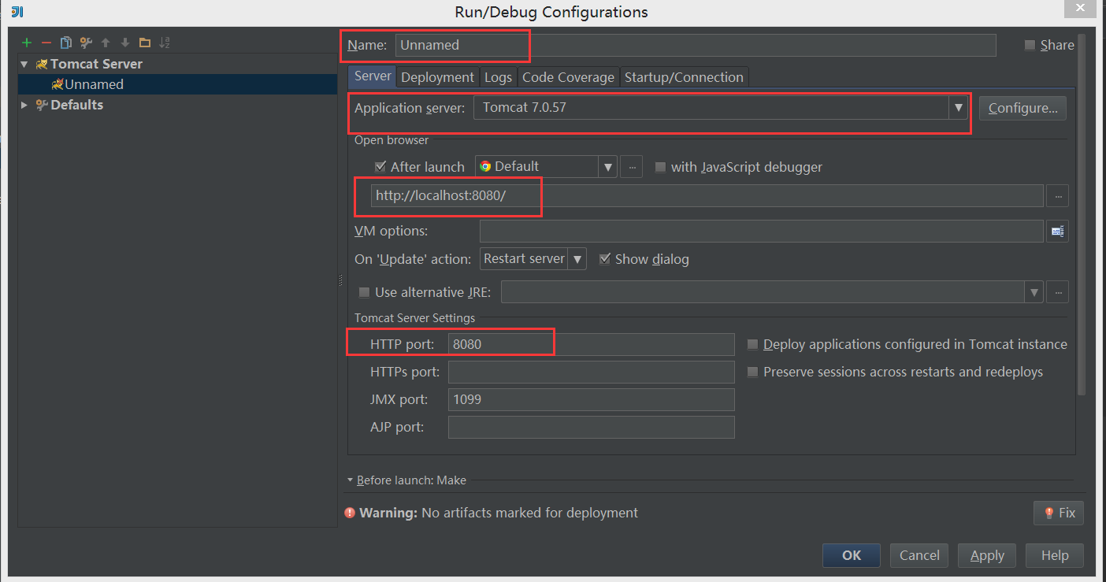The image size is (1106, 582).
Task: Enable with JavaScript debugger
Action: coord(660,167)
